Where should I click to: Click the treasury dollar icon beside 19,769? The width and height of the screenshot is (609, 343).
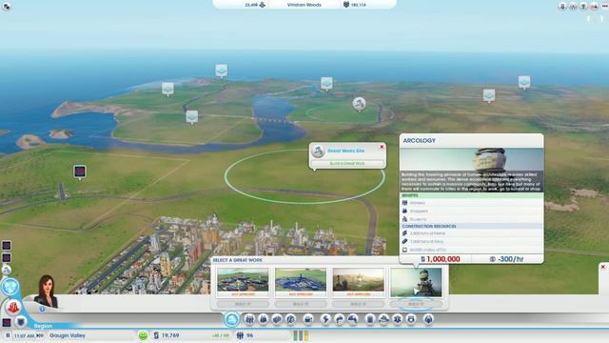coord(156,335)
